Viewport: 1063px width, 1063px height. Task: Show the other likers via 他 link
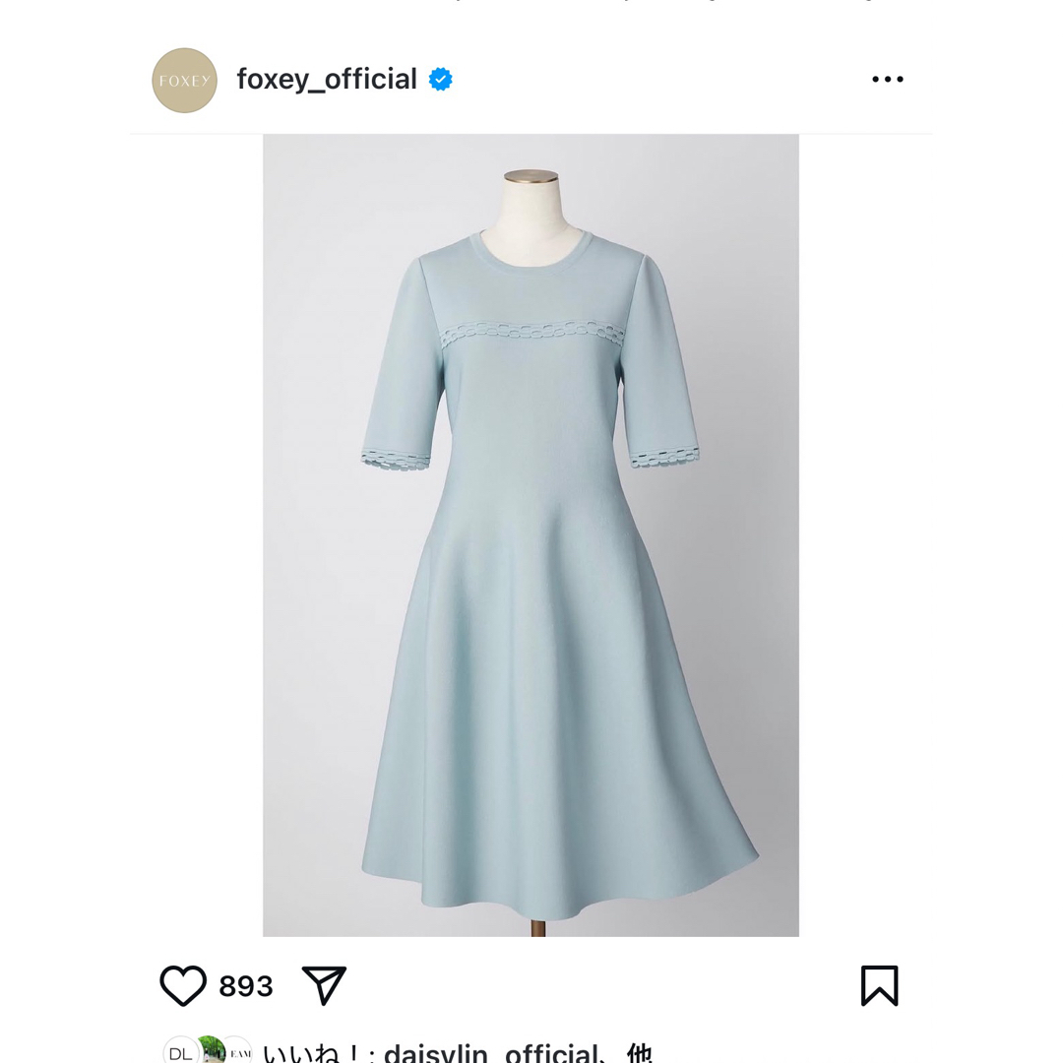point(640,1052)
